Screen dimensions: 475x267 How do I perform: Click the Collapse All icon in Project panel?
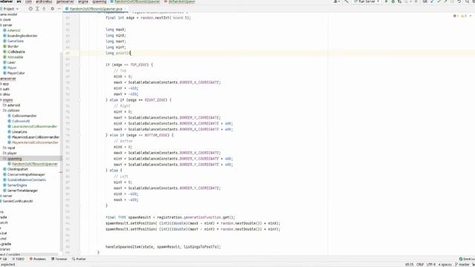(x=45, y=9)
